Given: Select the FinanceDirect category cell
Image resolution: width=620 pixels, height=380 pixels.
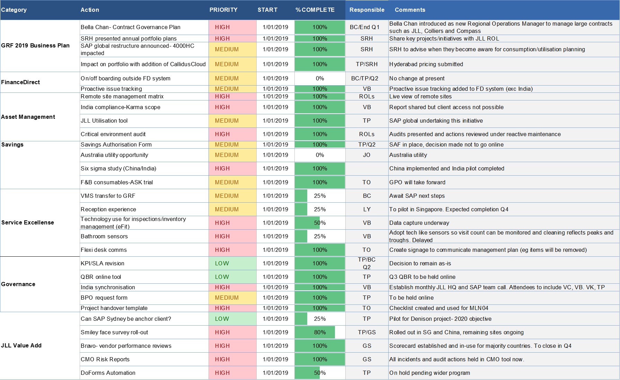Looking at the screenshot, I should [40, 82].
